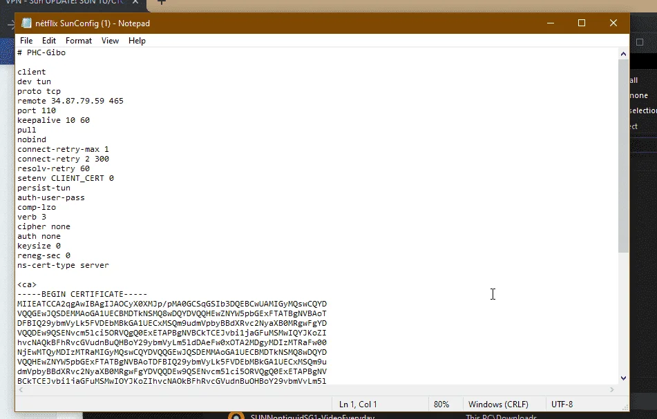The height and width of the screenshot is (419, 657).
Task: Click the 'keysize 0' line
Action: click(x=39, y=246)
